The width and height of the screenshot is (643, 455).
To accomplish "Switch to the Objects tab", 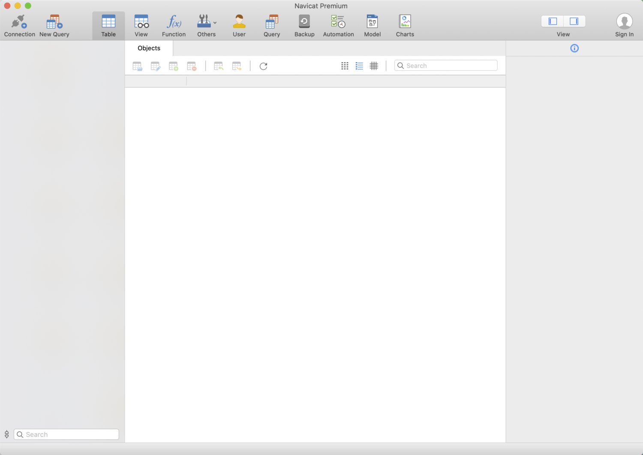I will coord(149,48).
